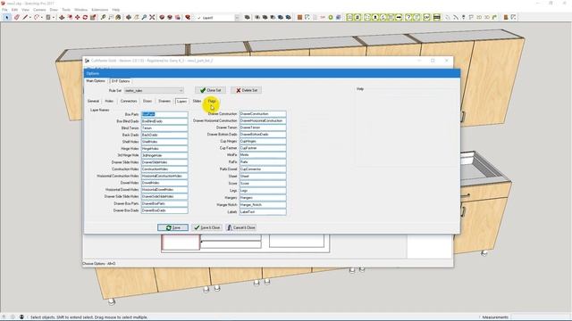
Task: Select the SketchUp Select arrow tool
Action: click(6, 17)
